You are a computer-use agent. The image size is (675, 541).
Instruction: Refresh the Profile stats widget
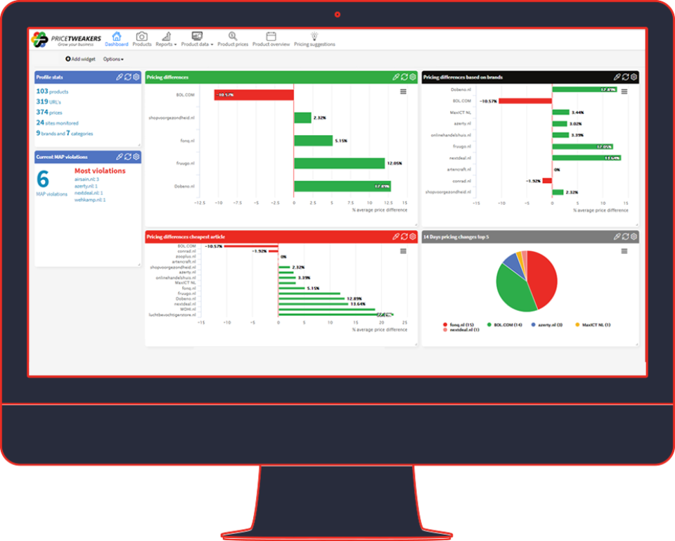(x=128, y=77)
